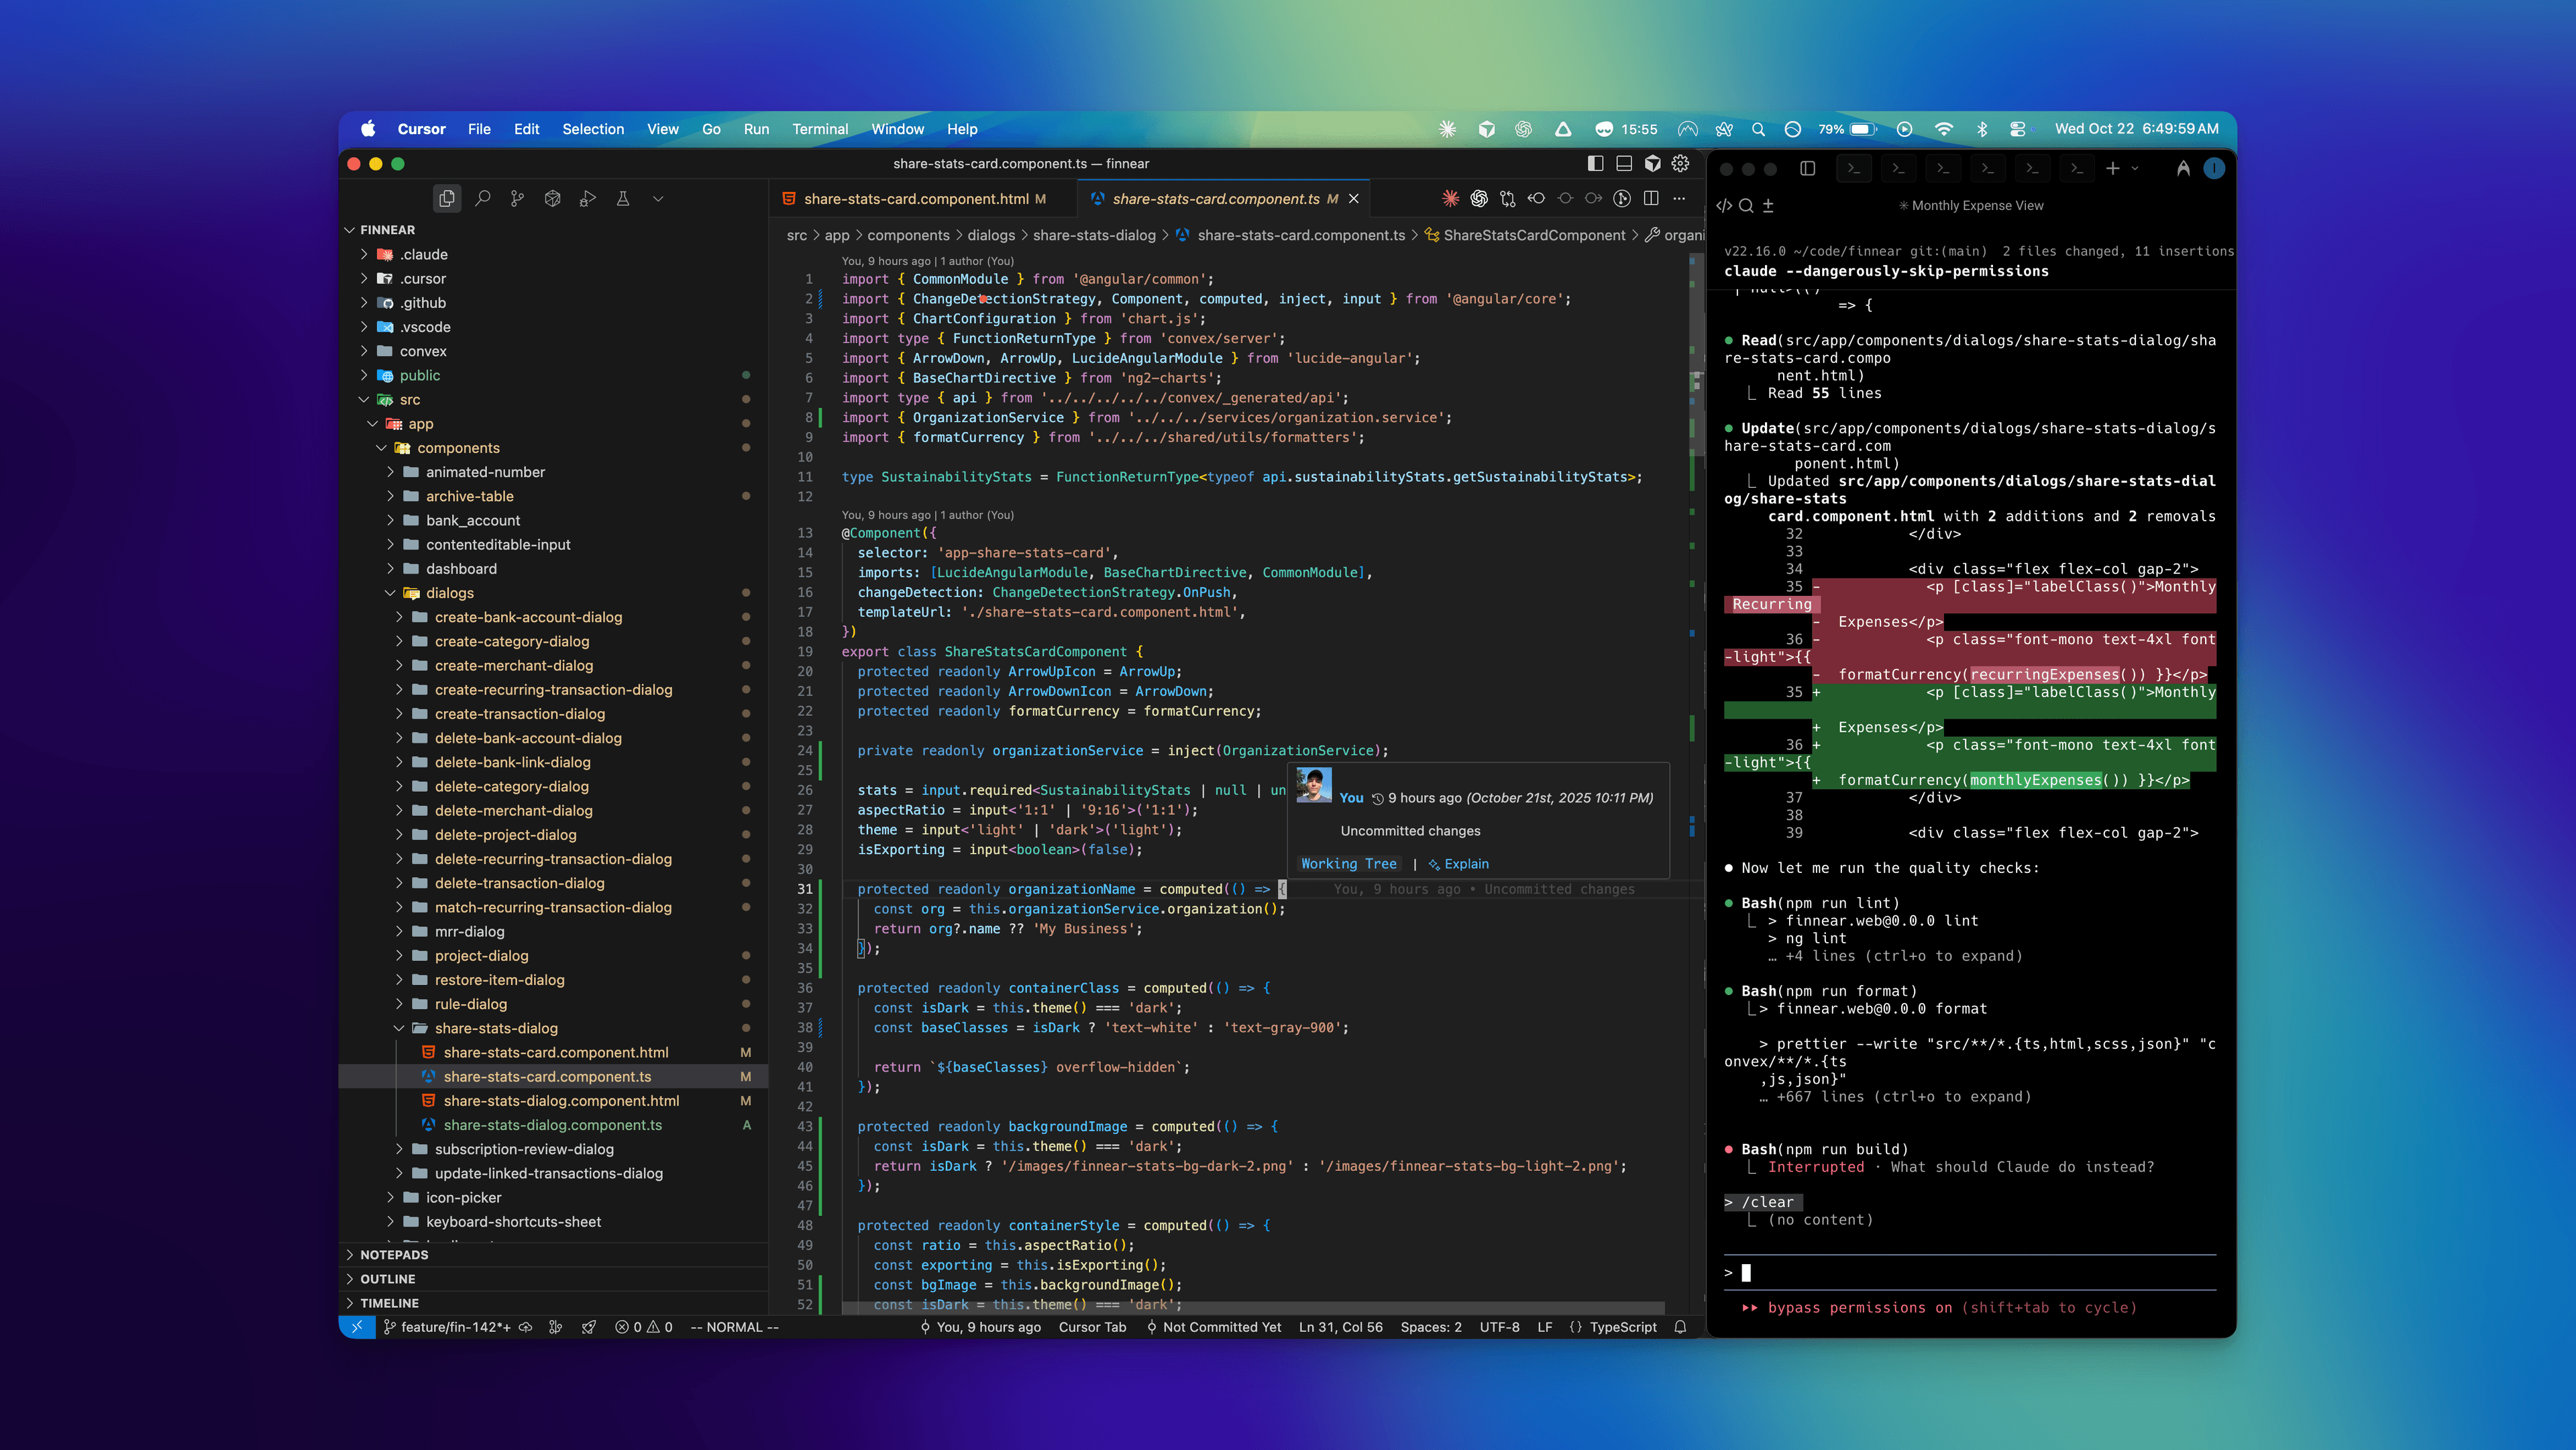Click the notifications bell in the status bar
This screenshot has height=1450, width=2576.
(1680, 1327)
